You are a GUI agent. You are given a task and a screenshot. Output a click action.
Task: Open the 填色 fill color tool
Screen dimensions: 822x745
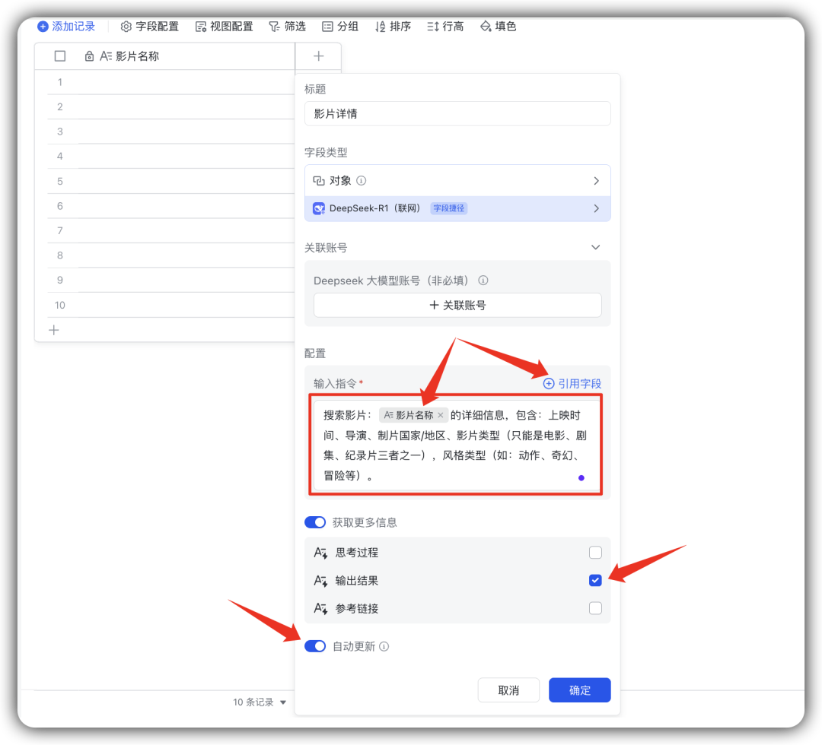point(499,26)
